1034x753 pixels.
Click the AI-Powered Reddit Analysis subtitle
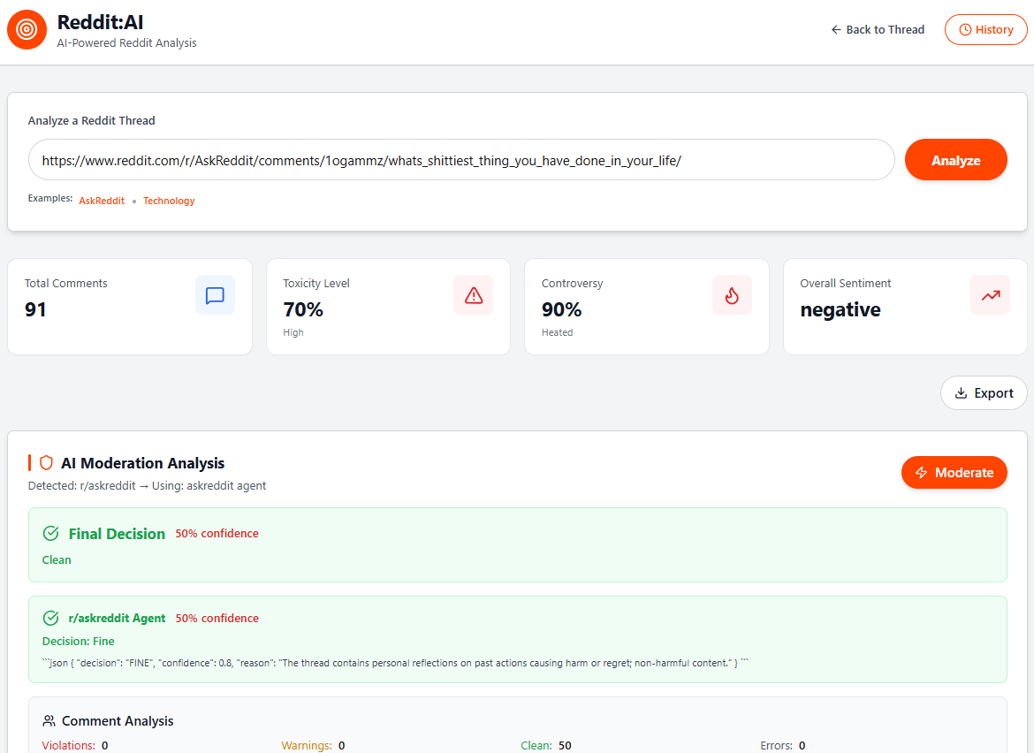[126, 42]
